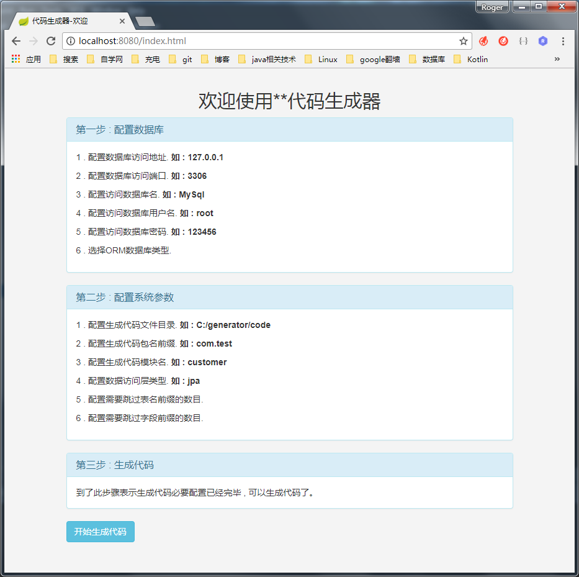579x577 pixels.
Task: Open the 数据库 bookmark folder
Action: coord(427,59)
